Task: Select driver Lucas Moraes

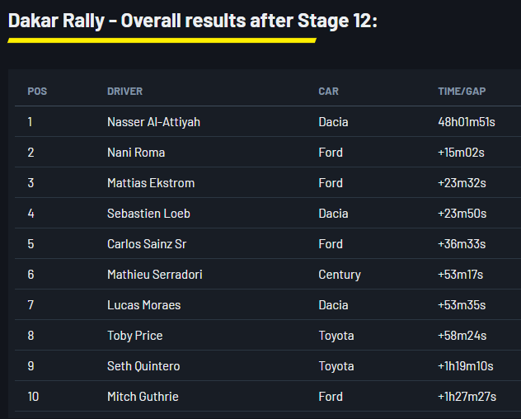Action: click(143, 305)
